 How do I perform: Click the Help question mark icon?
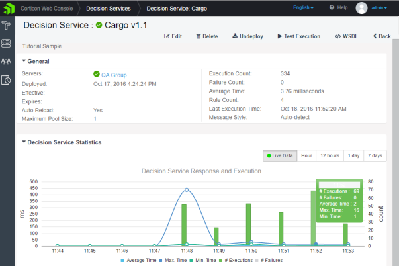pyautogui.click(x=332, y=7)
